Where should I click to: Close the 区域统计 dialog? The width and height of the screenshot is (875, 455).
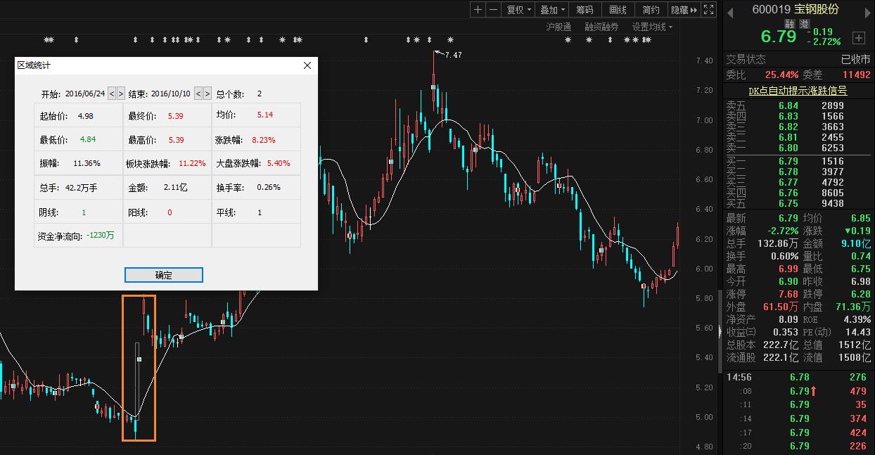click(307, 65)
